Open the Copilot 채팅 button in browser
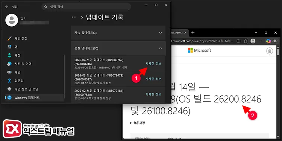This screenshot has width=282, height=141. click(272, 41)
